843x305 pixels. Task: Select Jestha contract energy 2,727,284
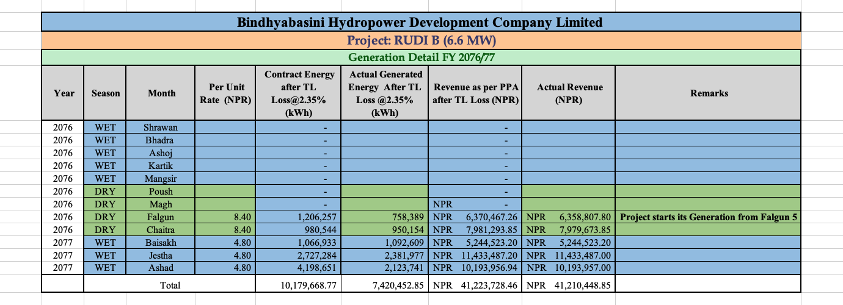[299, 256]
